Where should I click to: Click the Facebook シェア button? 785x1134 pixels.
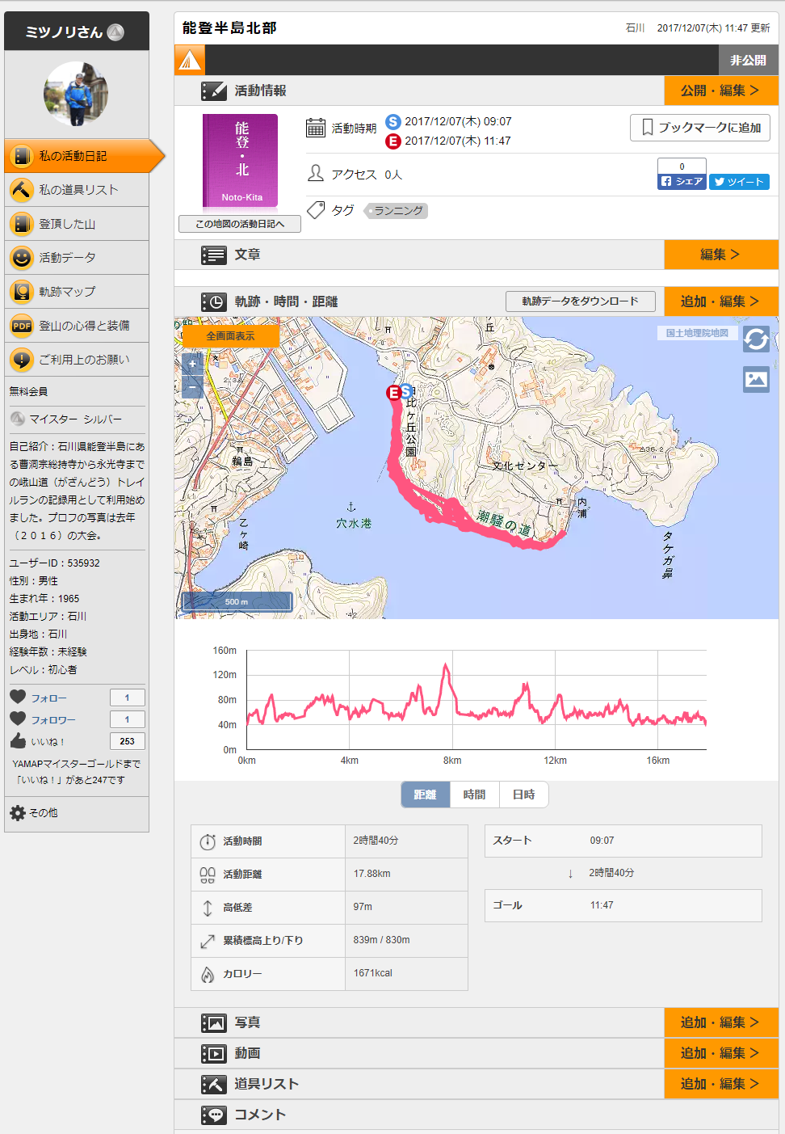[682, 182]
